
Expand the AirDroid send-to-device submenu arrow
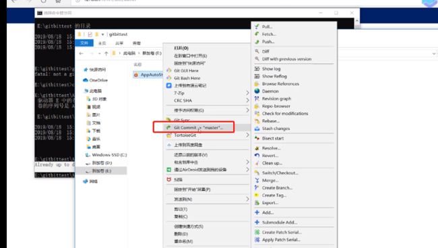pos(247,170)
